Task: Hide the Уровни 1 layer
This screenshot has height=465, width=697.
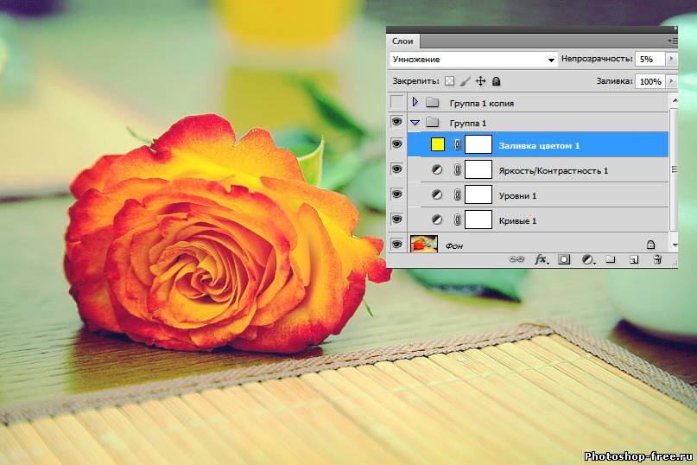Action: 396,195
